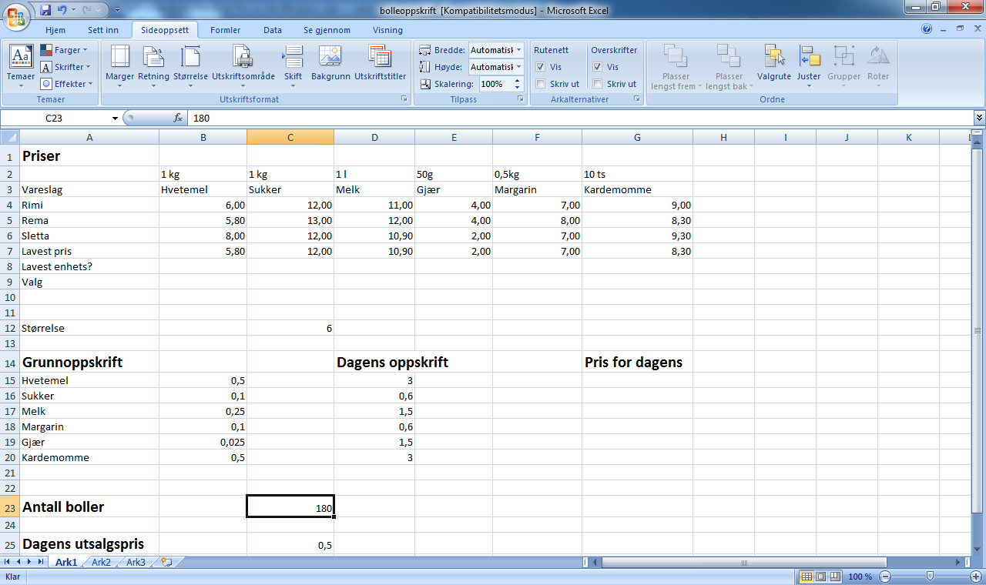The width and height of the screenshot is (986, 585).
Task: Open the Formler ribbon tab
Action: tap(226, 30)
